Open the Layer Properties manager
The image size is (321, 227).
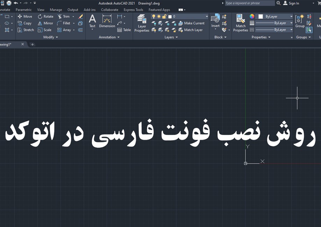click(142, 23)
